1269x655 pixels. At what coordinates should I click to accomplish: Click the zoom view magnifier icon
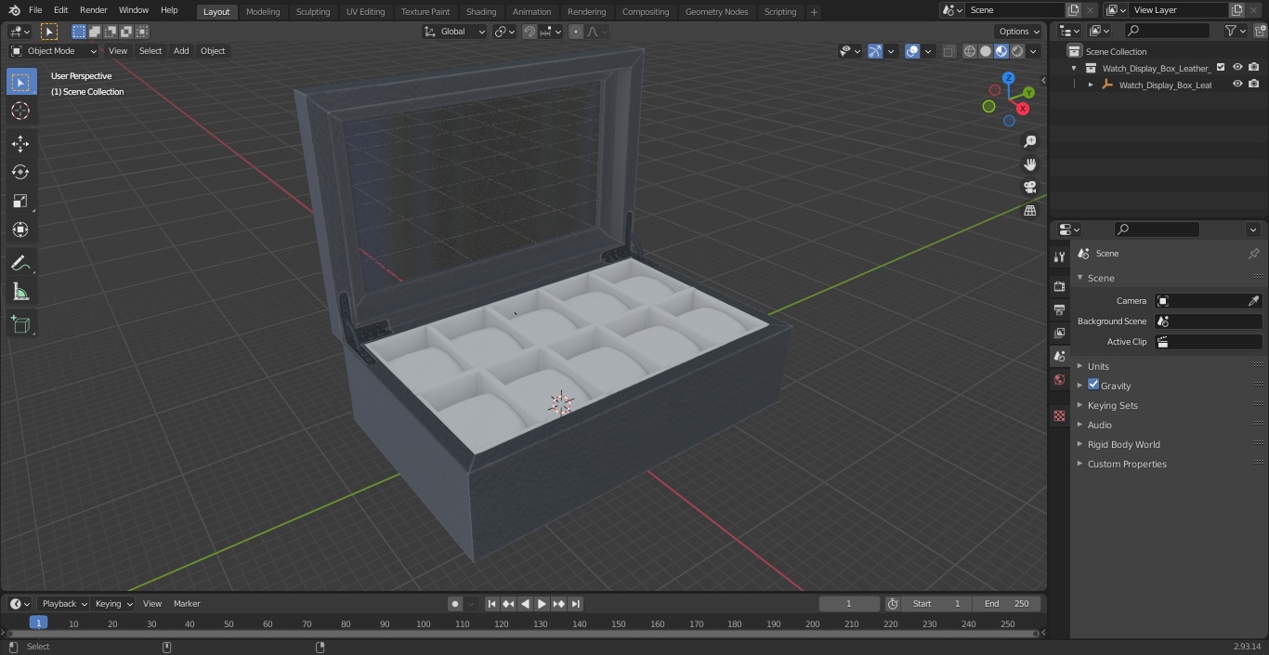(1029, 141)
